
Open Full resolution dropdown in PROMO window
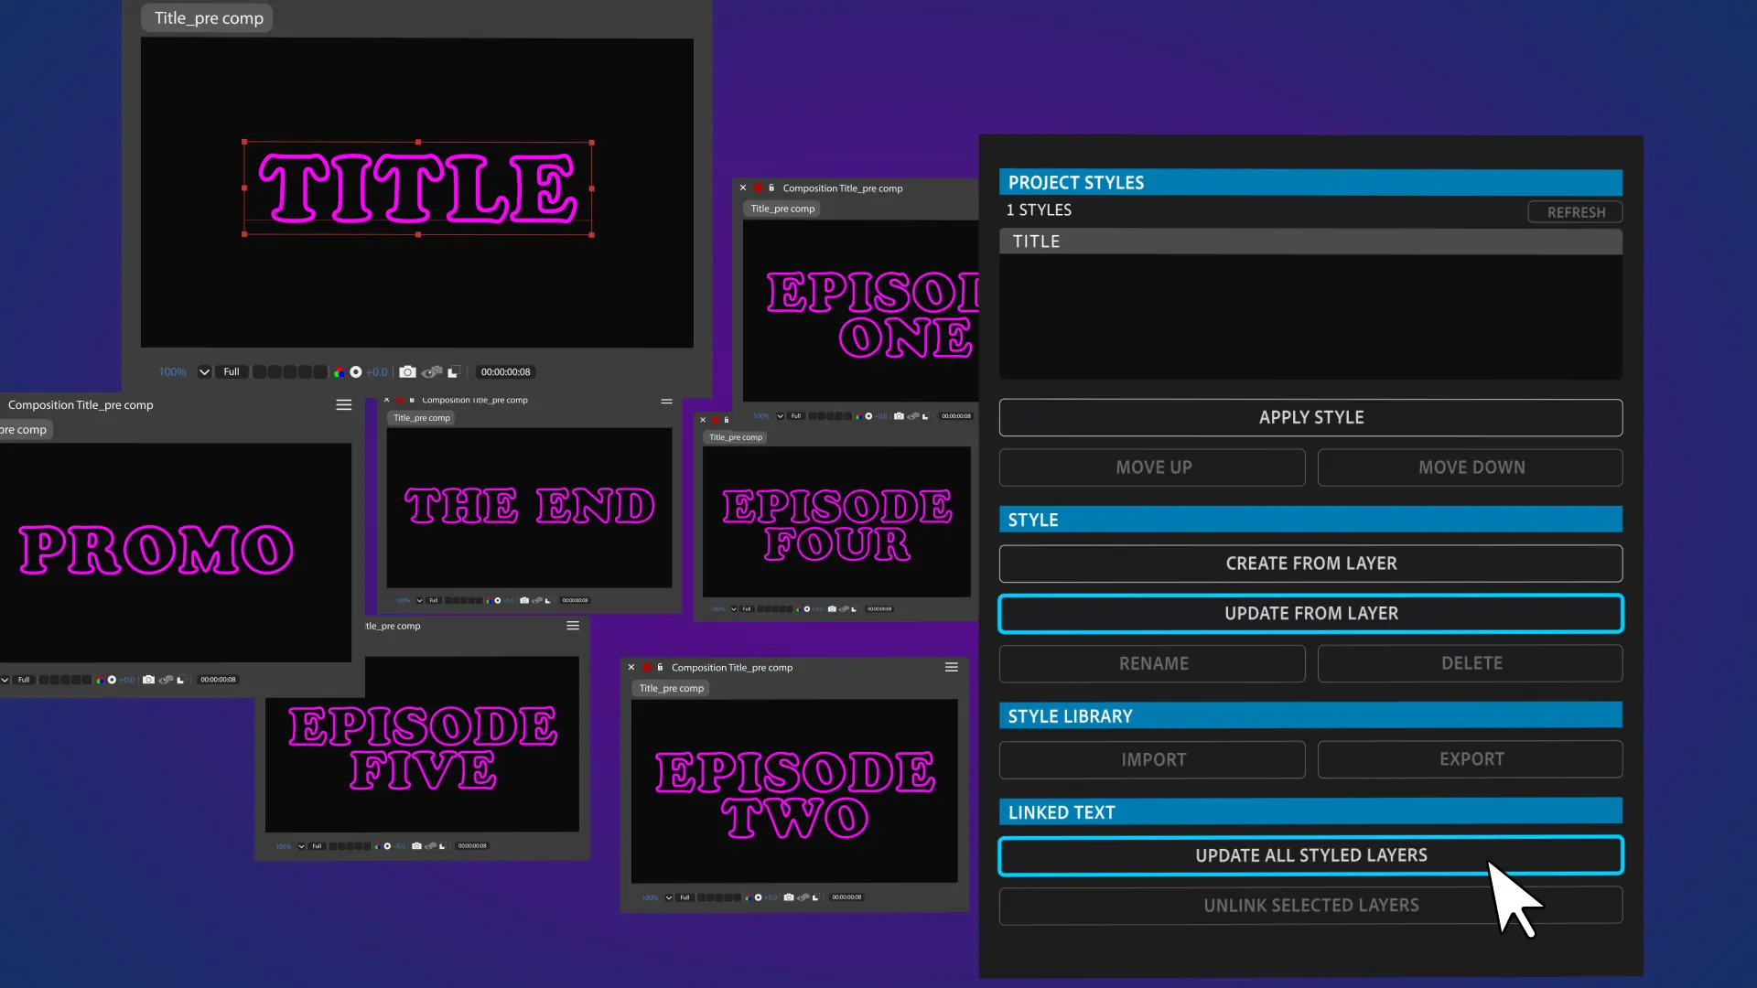[x=25, y=680]
